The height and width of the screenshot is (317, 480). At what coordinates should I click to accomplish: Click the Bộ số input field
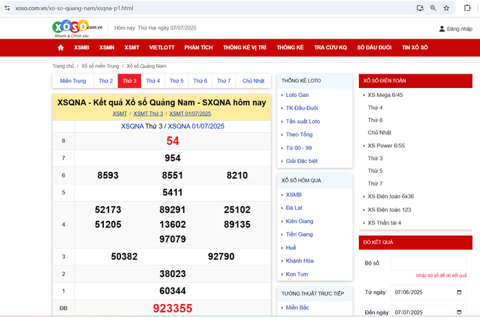point(428,263)
